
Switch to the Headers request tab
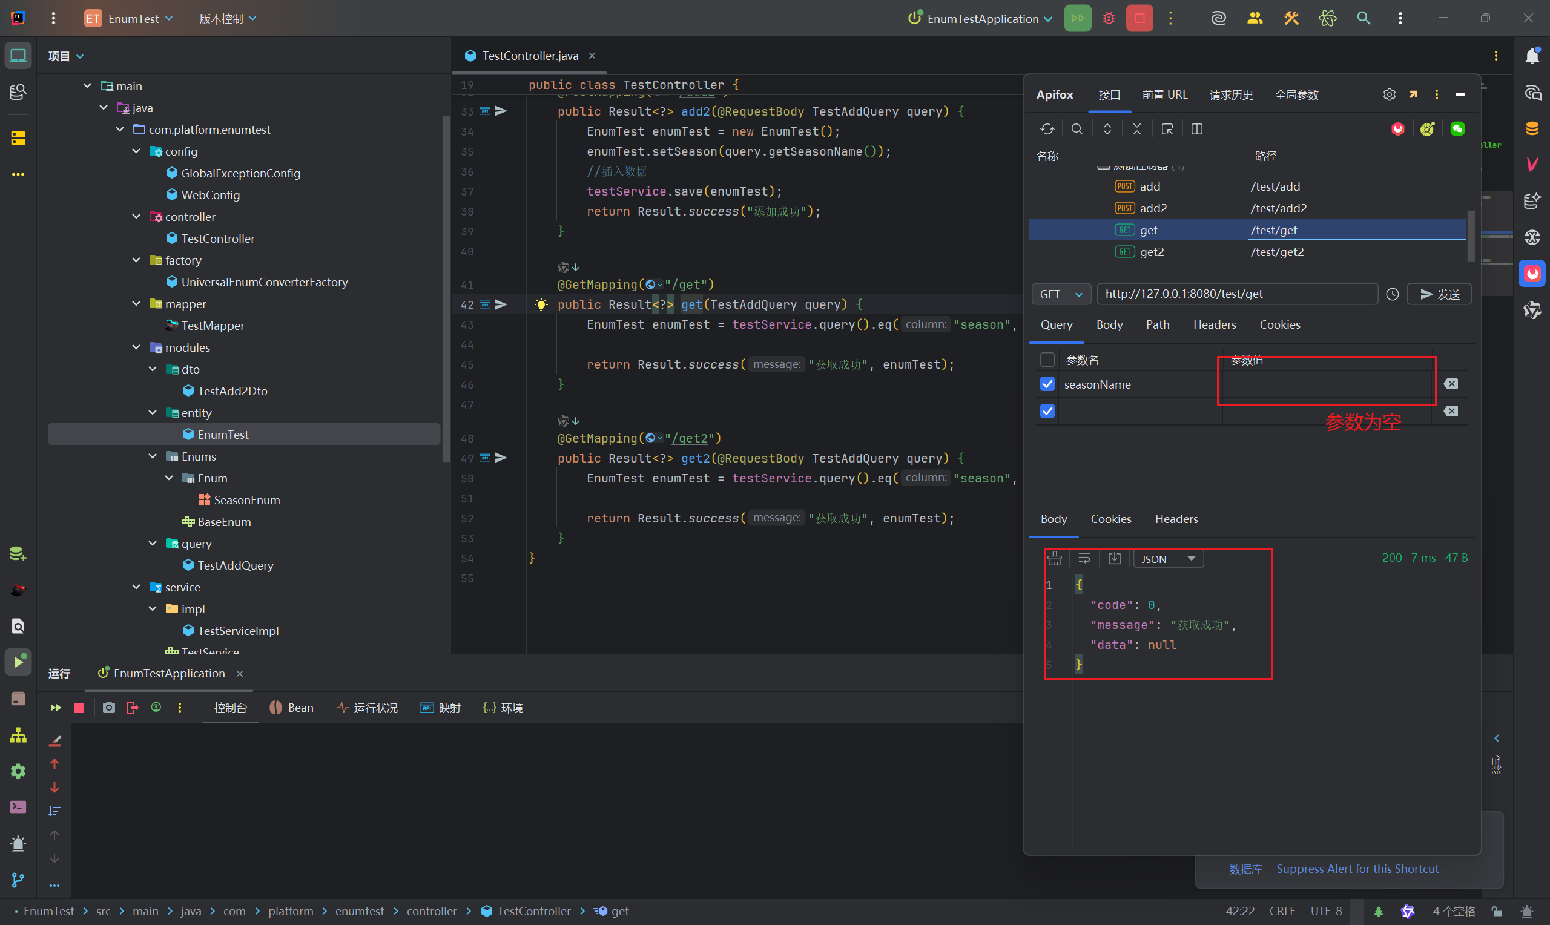pyautogui.click(x=1214, y=324)
